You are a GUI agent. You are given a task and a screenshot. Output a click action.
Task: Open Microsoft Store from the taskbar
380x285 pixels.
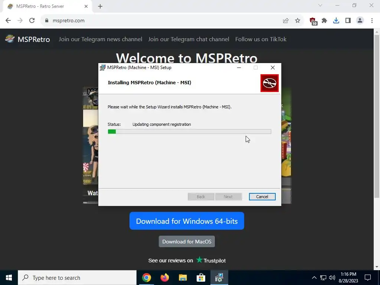pos(201,278)
